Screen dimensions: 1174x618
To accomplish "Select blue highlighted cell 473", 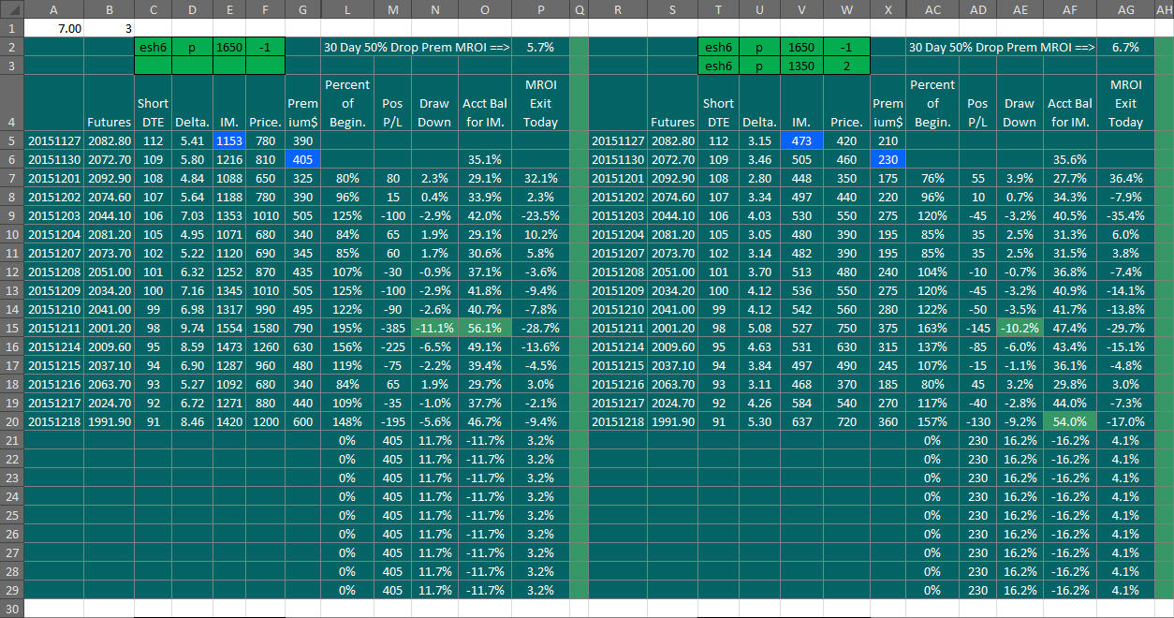I will (801, 140).
